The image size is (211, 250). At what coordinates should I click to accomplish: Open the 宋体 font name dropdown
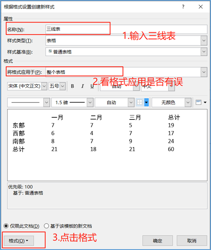coord(44,86)
